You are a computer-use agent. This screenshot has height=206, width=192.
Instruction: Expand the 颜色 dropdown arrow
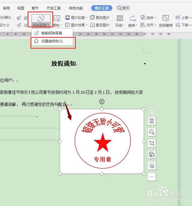(61, 25)
